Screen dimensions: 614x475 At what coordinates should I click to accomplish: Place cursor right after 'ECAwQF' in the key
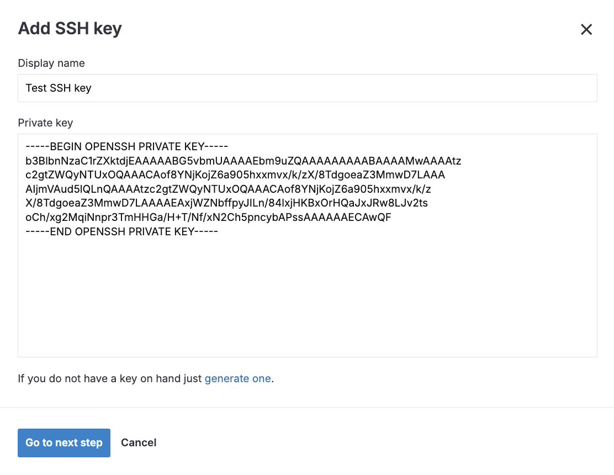click(x=391, y=218)
